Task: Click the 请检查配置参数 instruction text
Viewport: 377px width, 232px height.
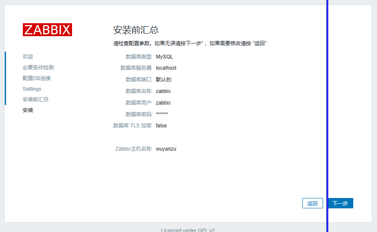Action: (190, 43)
